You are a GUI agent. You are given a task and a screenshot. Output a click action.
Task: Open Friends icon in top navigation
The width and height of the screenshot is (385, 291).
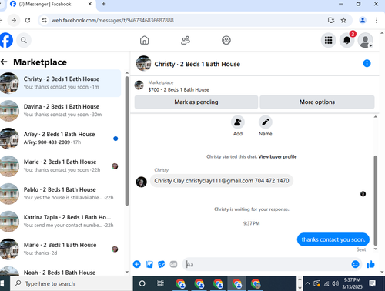click(186, 40)
